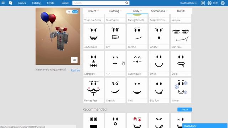Viewport: 228px width, 128px height.
Task: Select recommended face with angry eyebrows
Action: (159, 121)
